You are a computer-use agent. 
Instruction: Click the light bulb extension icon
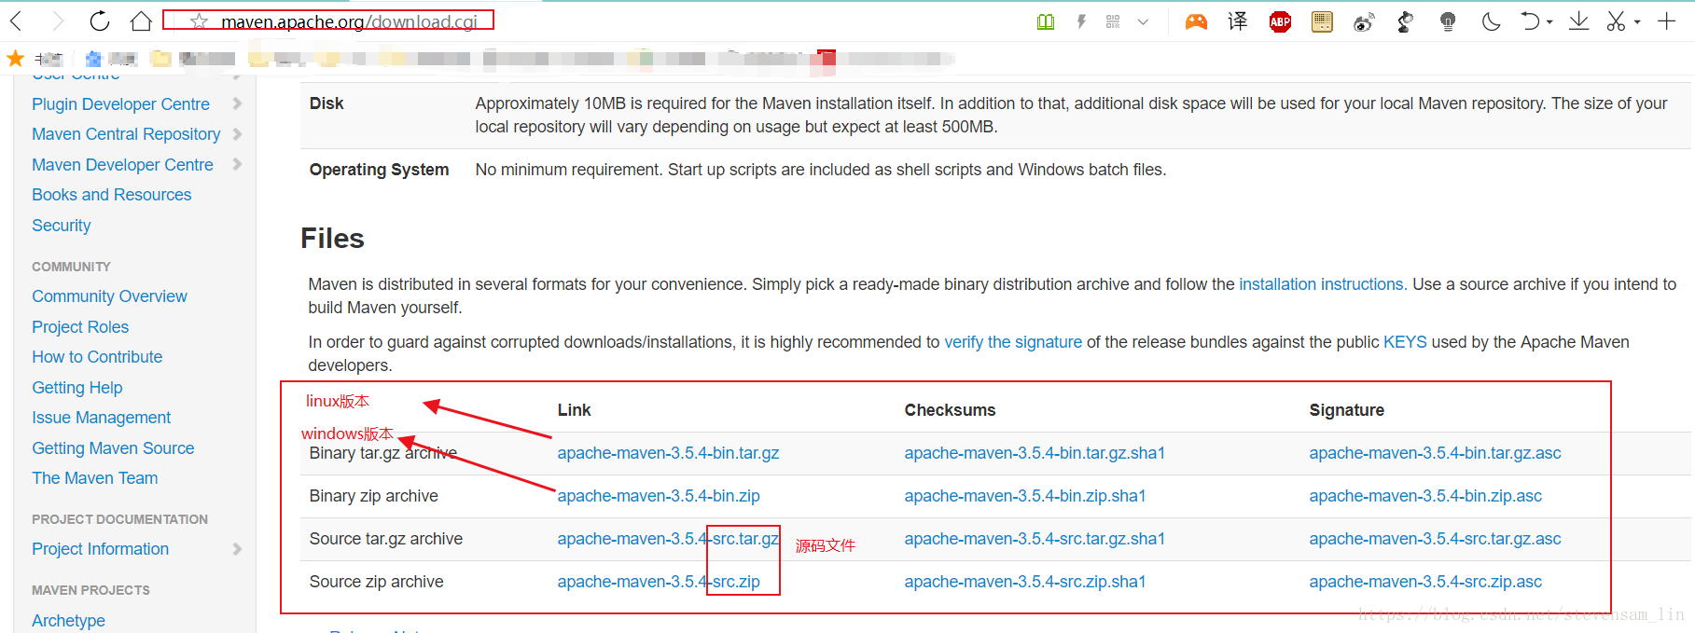tap(1448, 21)
